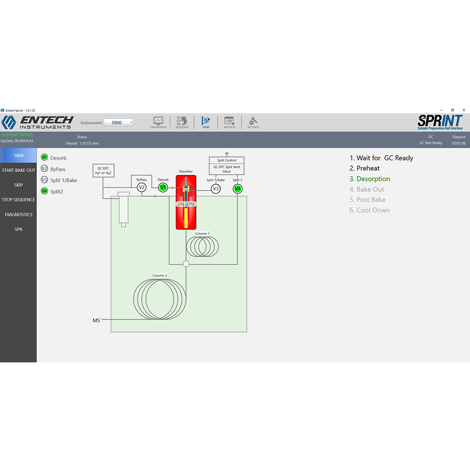This screenshot has height=470, width=470.
Task: Click the GC EPC Split Vent Value box
Action: point(227,169)
